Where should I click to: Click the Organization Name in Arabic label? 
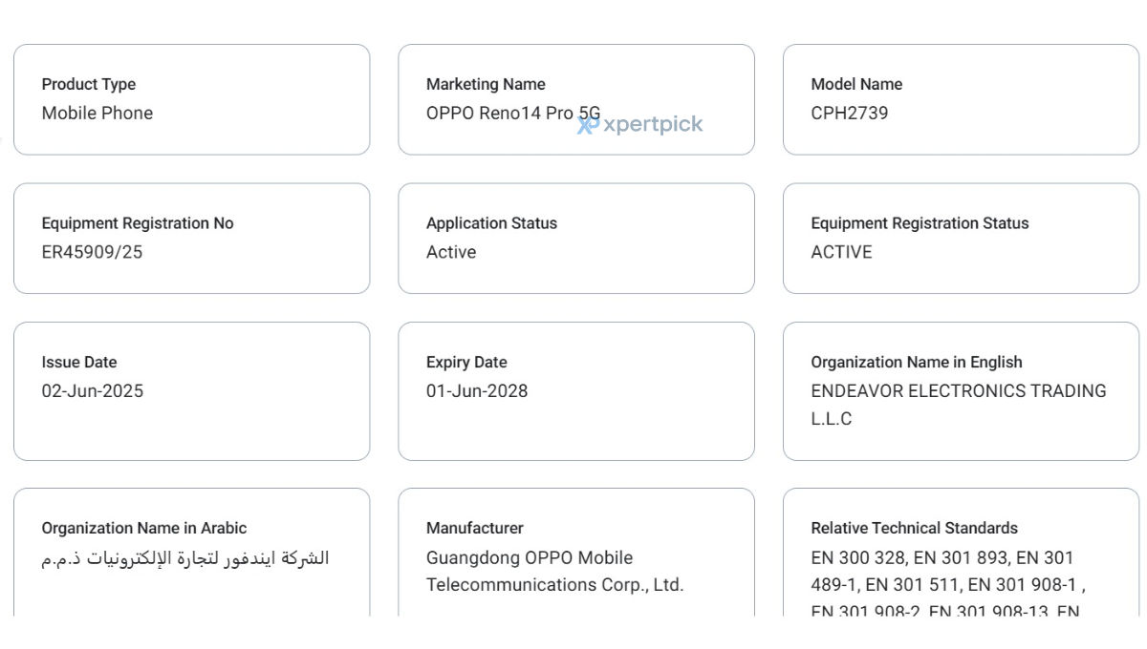point(144,528)
